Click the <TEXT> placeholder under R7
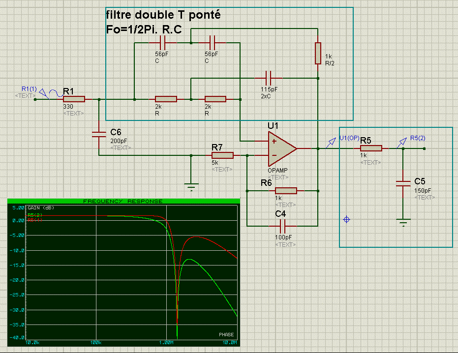This screenshot has height=353, width=458. point(222,169)
